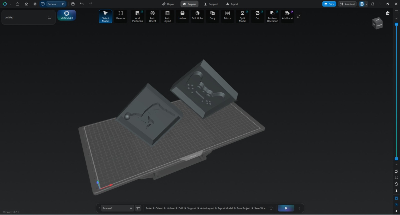Click the view orientation cube
The image size is (400, 215).
377,23
